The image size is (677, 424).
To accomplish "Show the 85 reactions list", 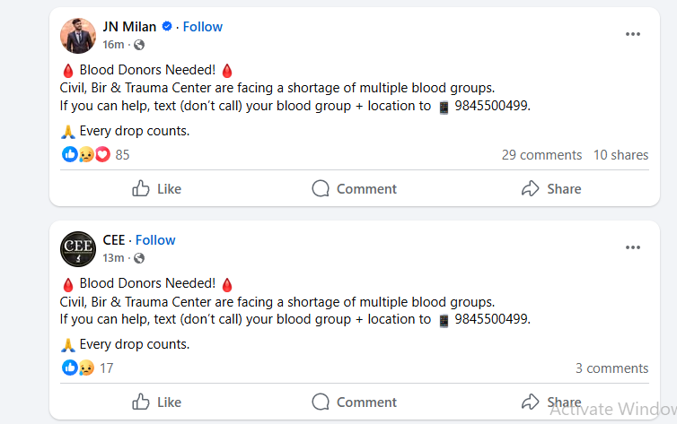I will (x=122, y=155).
